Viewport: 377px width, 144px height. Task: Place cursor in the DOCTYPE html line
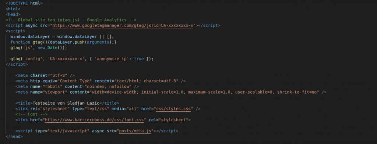[24, 3]
